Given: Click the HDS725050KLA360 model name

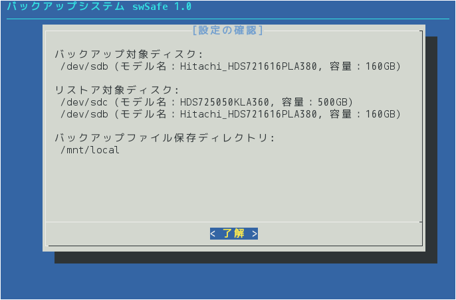Looking at the screenshot, I should pos(225,102).
